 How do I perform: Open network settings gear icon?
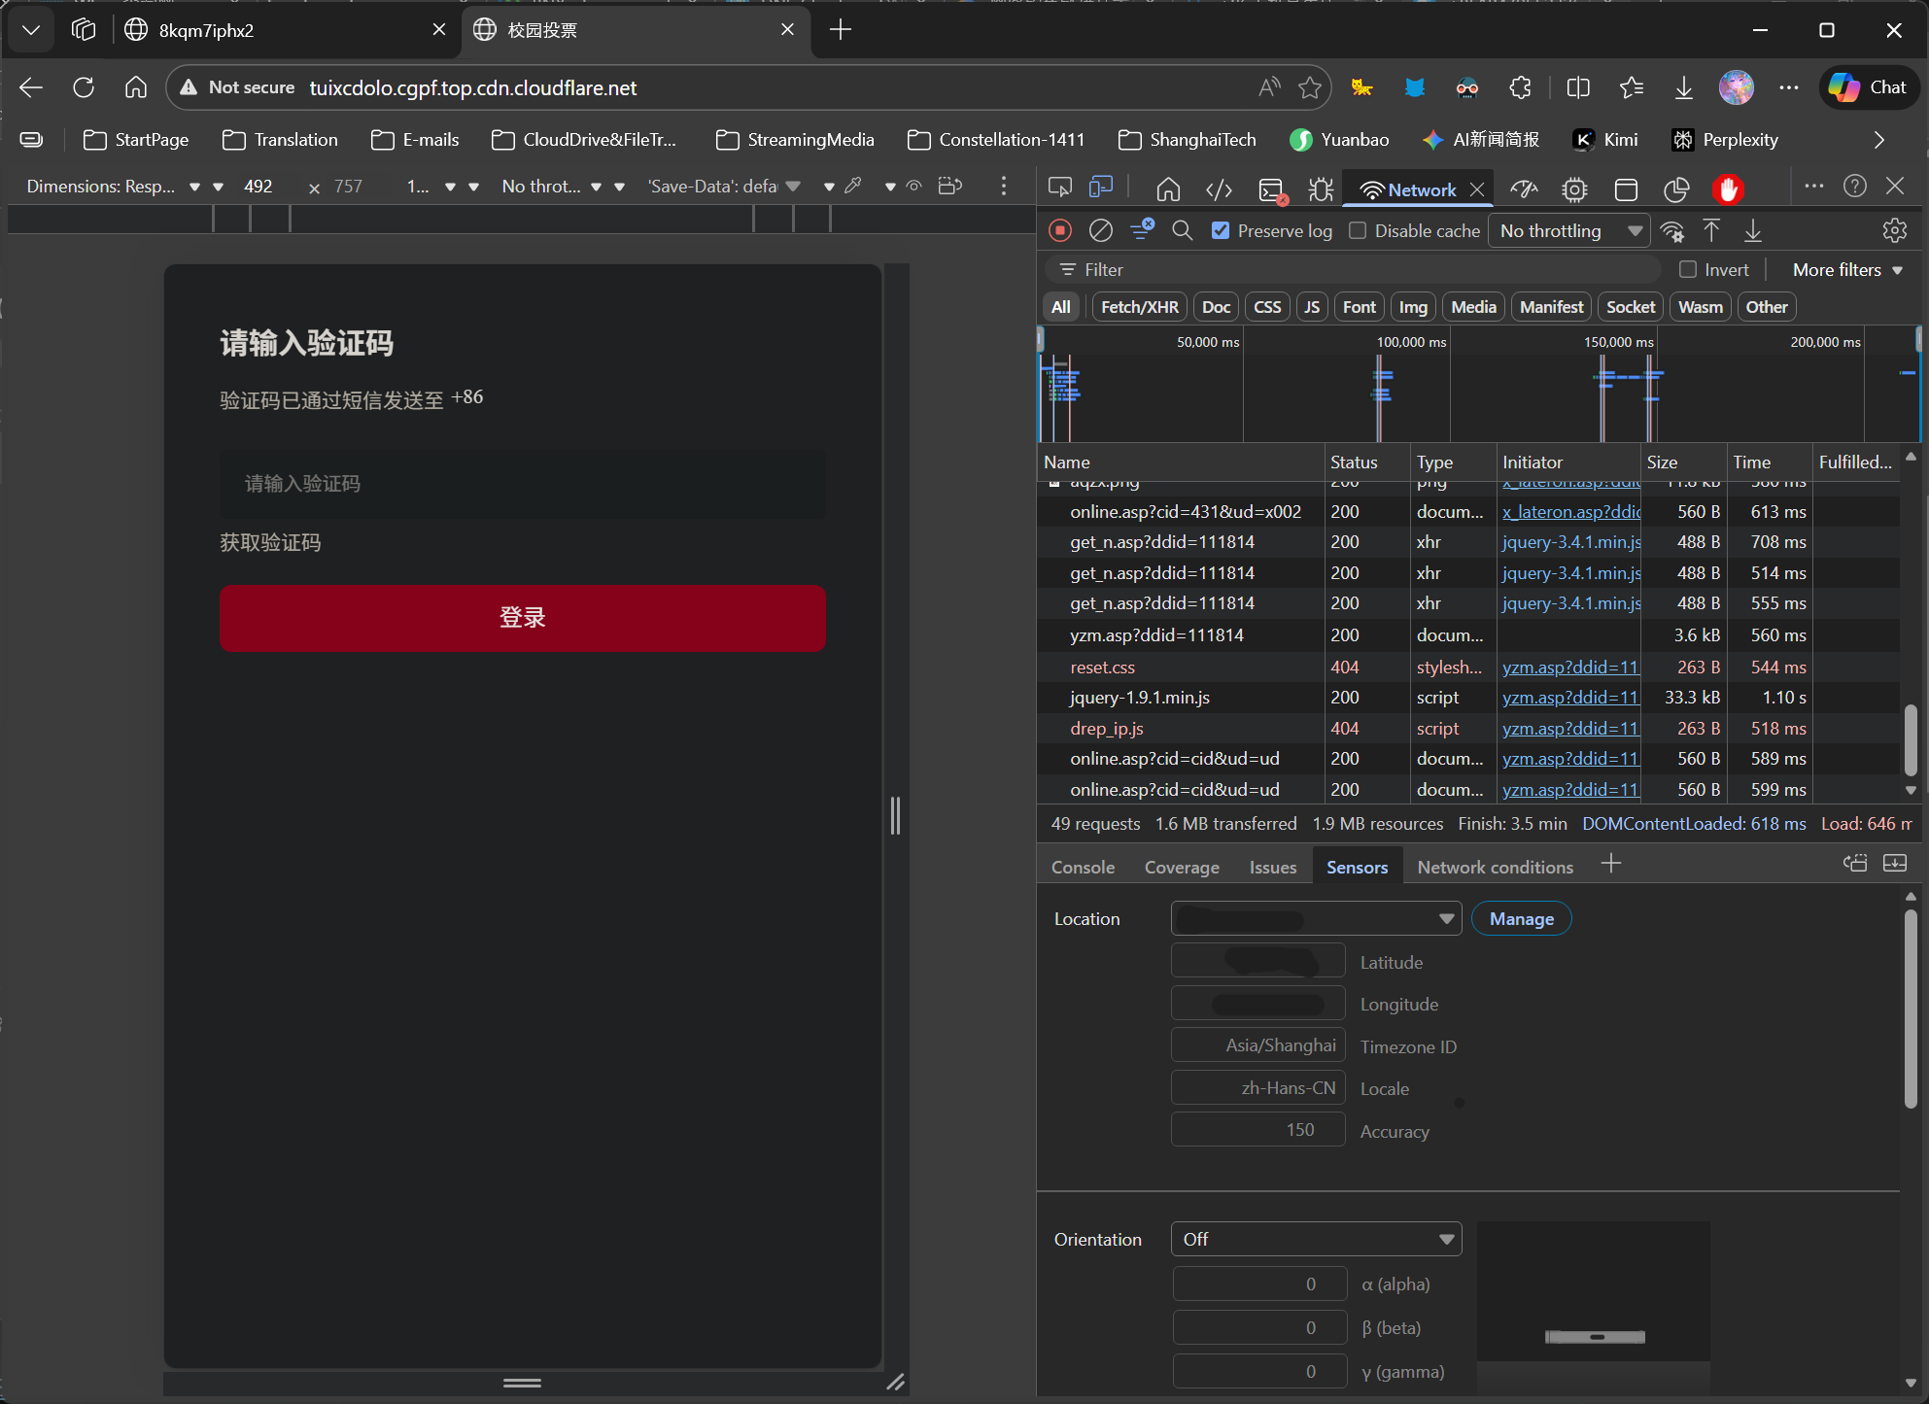click(x=1894, y=230)
